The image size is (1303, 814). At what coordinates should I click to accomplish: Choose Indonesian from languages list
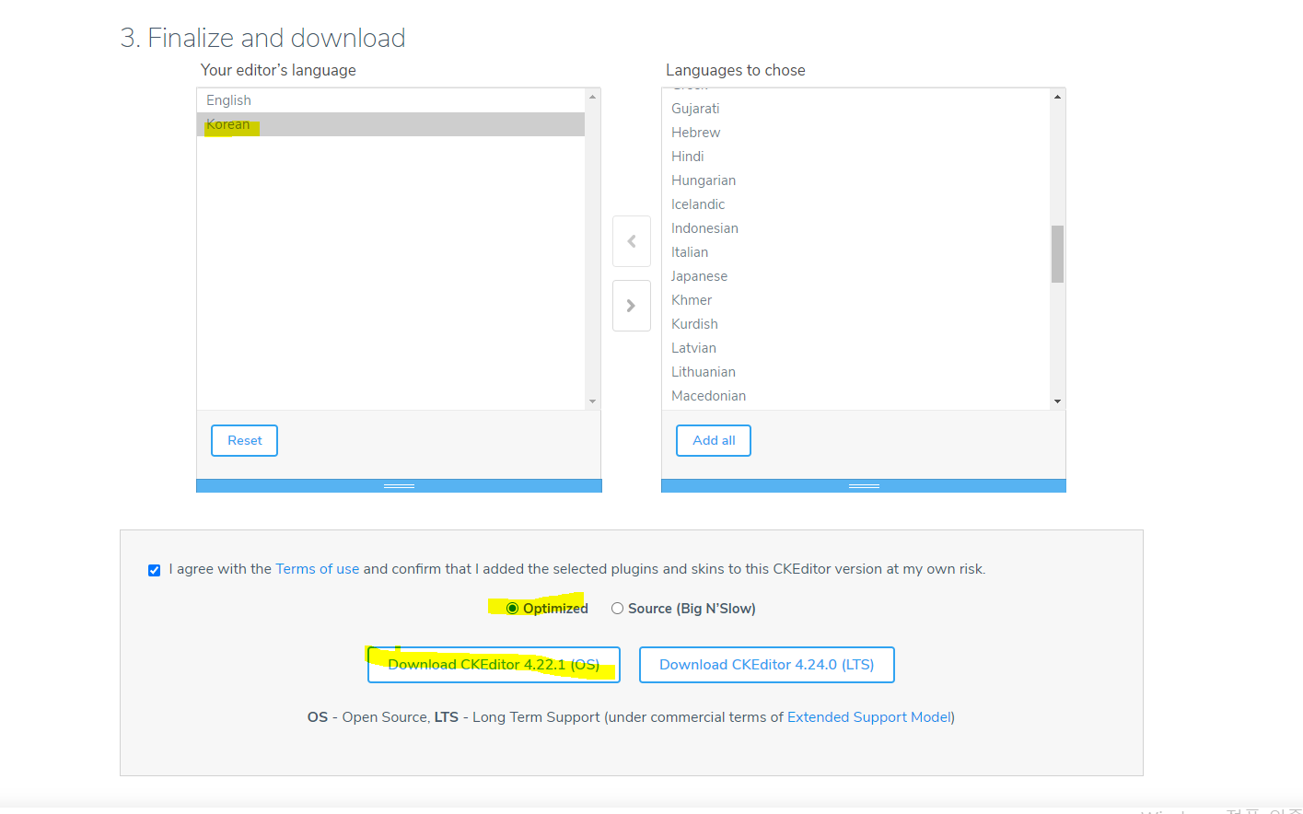[x=855, y=228]
